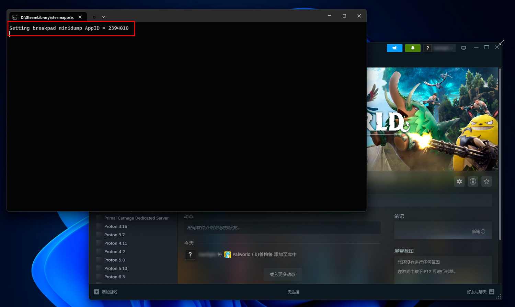This screenshot has height=307, width=515.
Task: Open Steam Big Picture mode monitor icon
Action: pyautogui.click(x=463, y=48)
